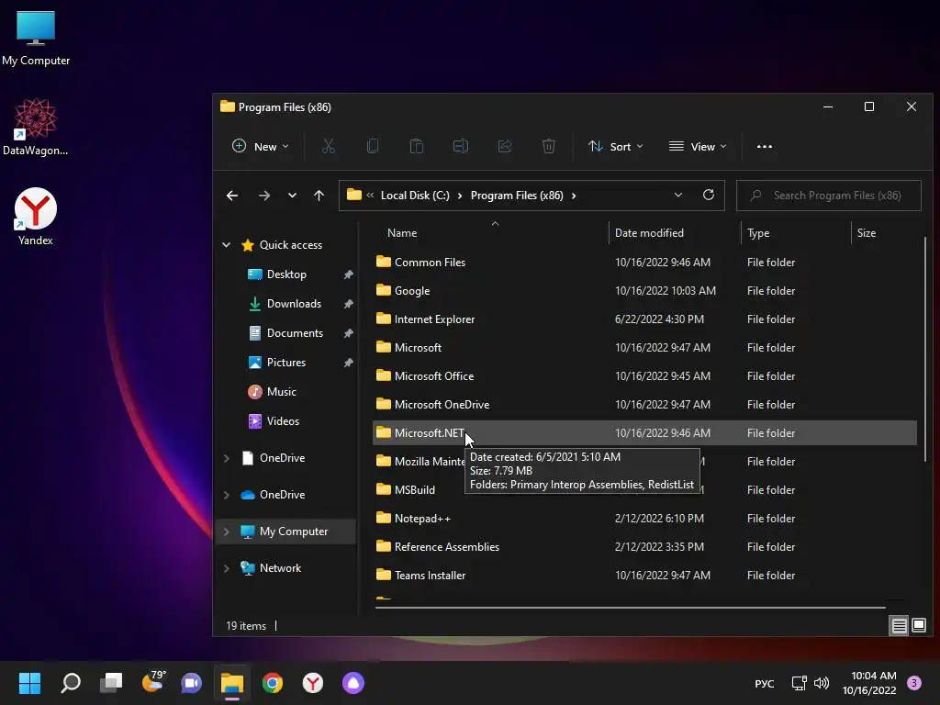Open the weather widget showing 79°
This screenshot has height=705, width=940.
coord(152,682)
